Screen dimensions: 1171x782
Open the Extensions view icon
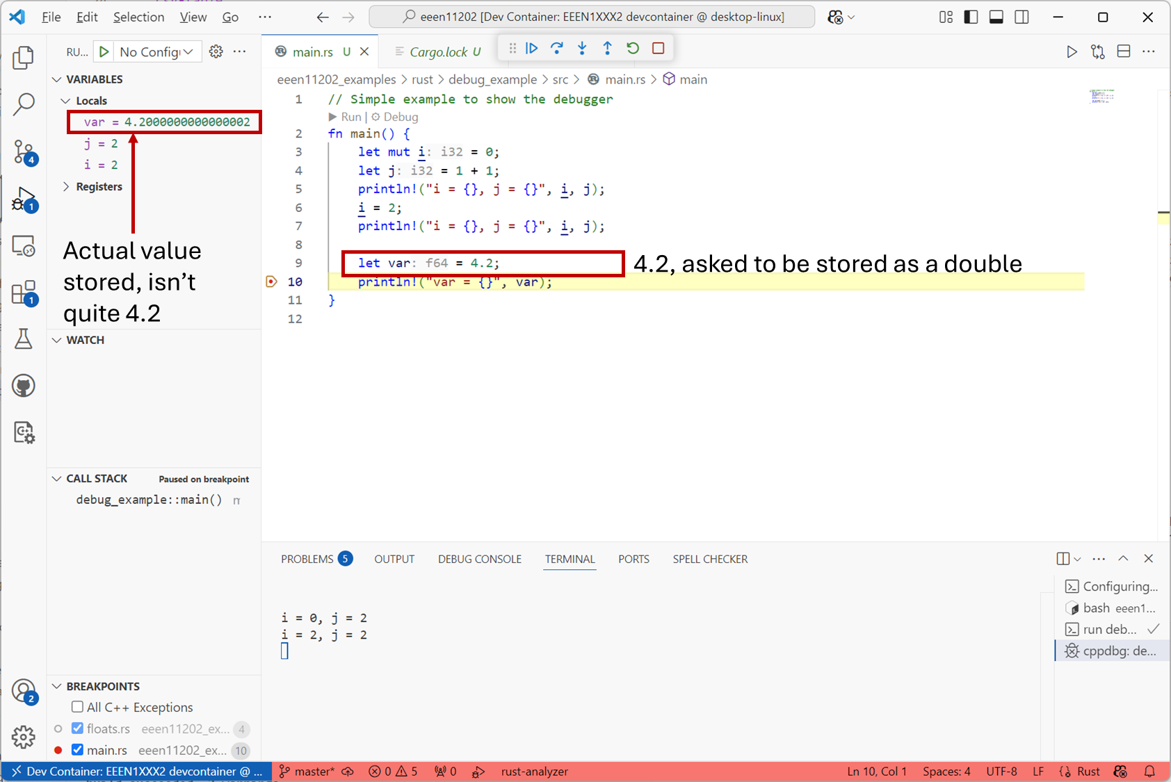(24, 293)
